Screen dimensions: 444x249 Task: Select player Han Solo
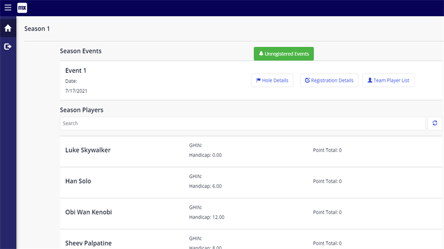pyautogui.click(x=78, y=182)
